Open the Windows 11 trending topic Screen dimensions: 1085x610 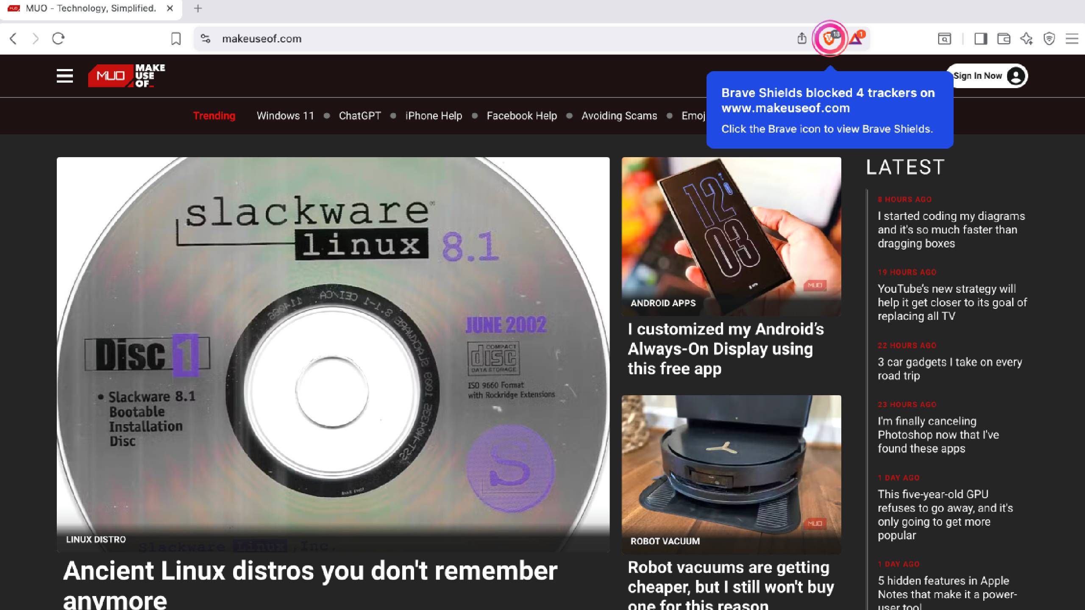pos(285,116)
